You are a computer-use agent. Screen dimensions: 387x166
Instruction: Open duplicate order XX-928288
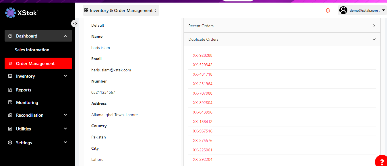[203, 55]
